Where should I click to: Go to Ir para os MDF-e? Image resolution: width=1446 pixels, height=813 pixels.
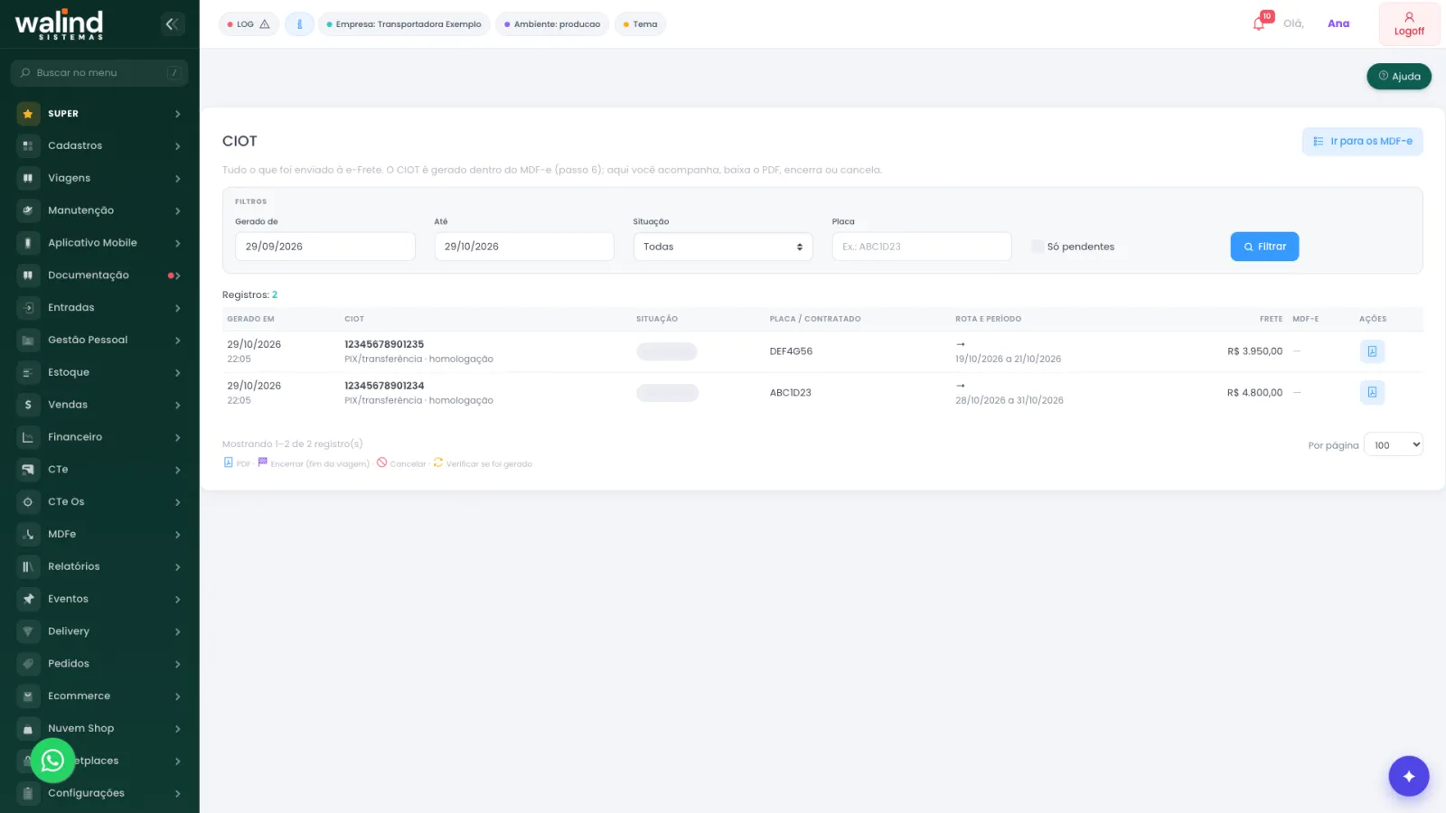tap(1362, 141)
